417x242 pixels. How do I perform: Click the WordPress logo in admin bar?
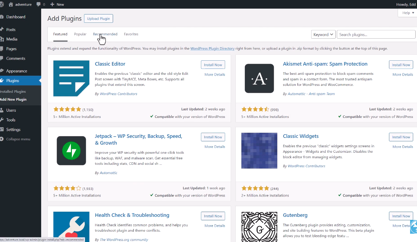2,4
